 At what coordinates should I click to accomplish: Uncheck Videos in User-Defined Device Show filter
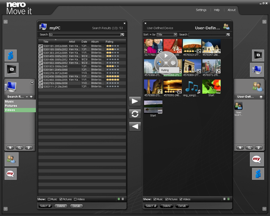click(181, 199)
